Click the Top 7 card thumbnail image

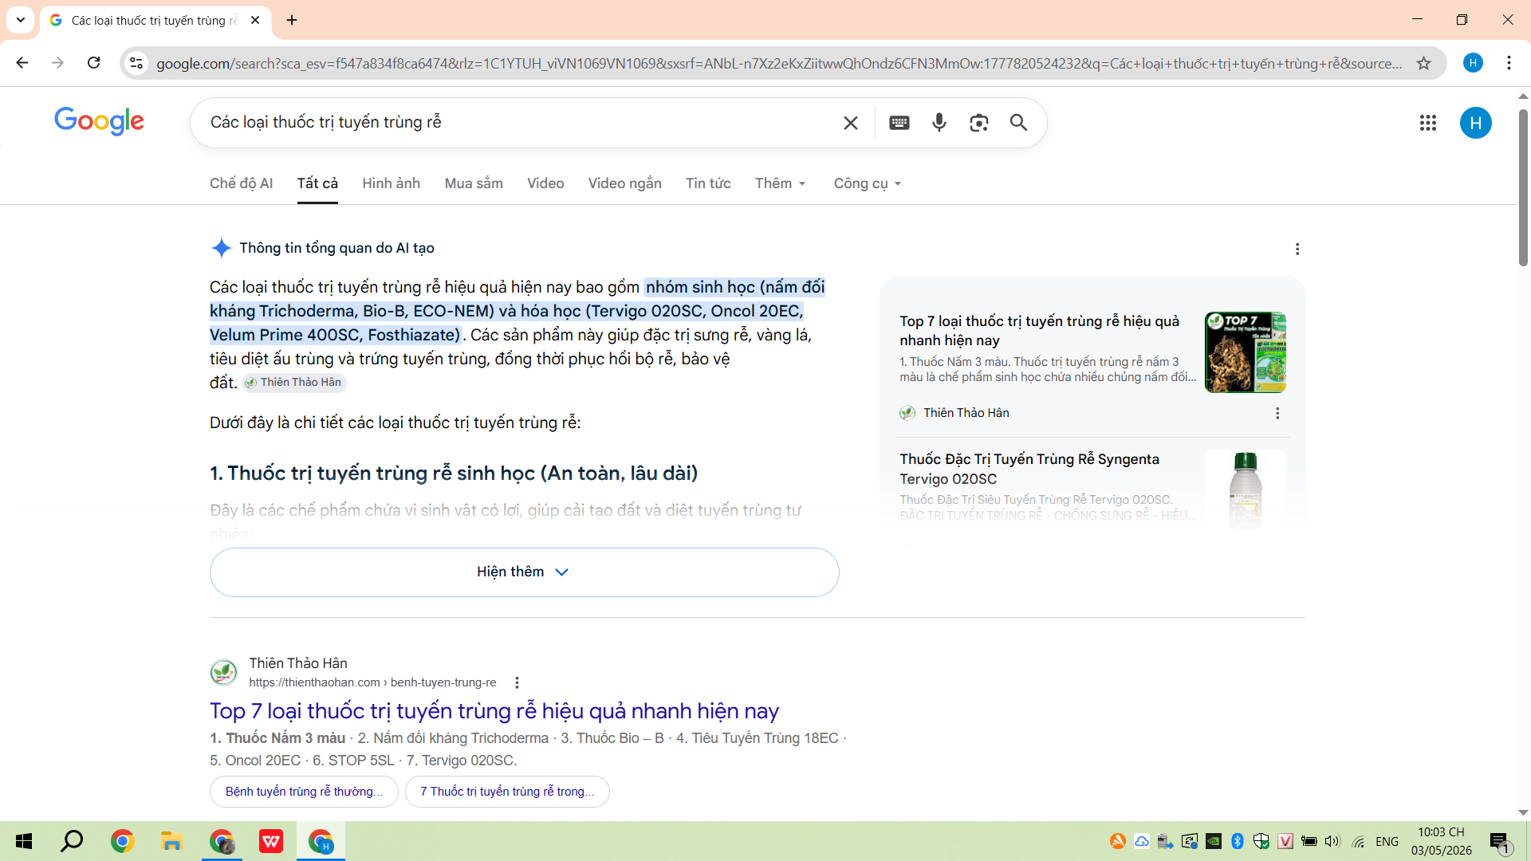click(x=1246, y=352)
